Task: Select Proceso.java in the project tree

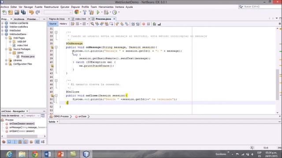Action: (x=27, y=57)
